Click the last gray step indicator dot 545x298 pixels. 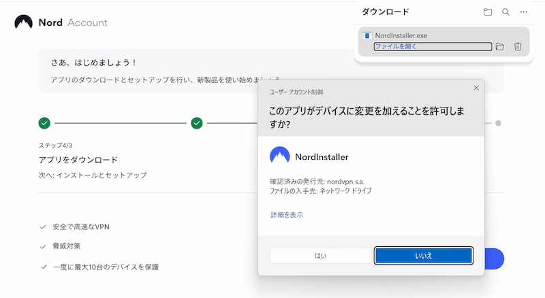[498, 123]
